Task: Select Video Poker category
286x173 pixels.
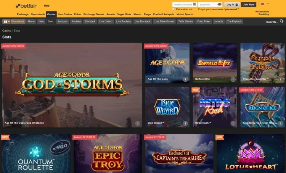Action: coord(204,21)
